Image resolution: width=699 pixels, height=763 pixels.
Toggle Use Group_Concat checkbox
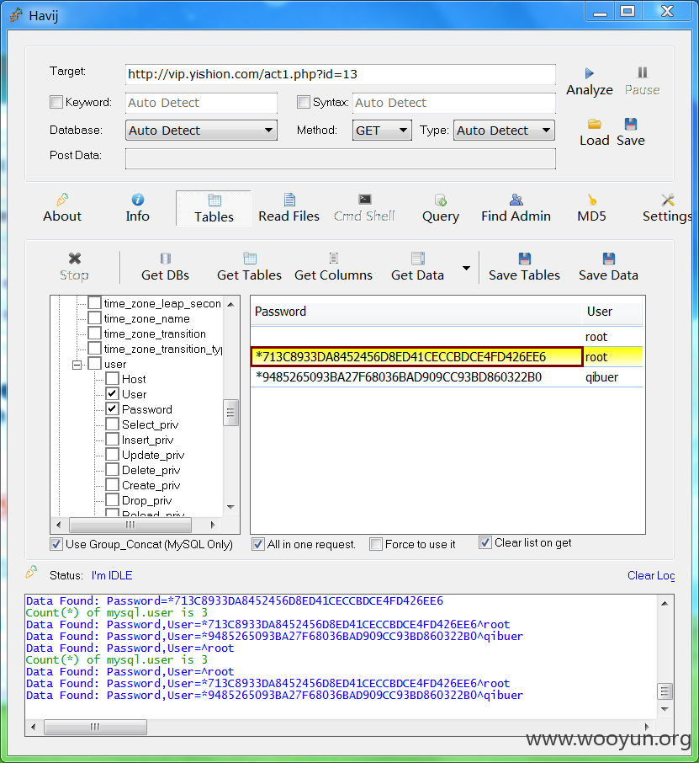(56, 544)
